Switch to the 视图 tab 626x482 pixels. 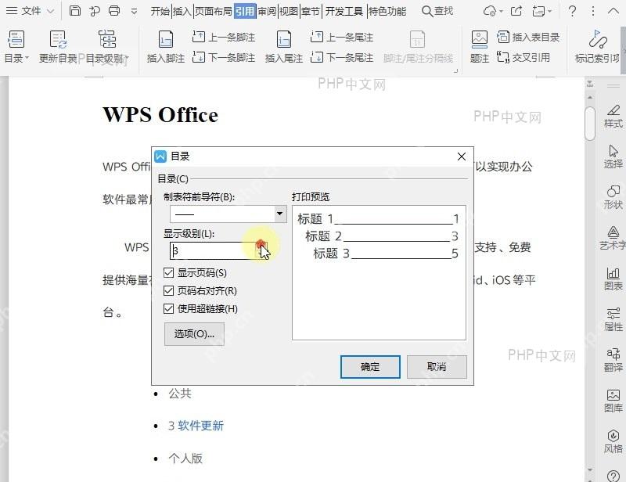tap(288, 11)
